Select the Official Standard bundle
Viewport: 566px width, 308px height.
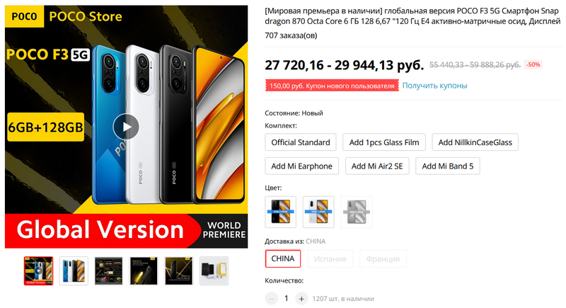[x=301, y=142]
